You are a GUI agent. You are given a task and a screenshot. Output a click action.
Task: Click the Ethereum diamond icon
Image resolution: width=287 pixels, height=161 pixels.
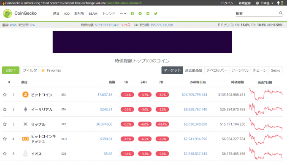(25, 109)
